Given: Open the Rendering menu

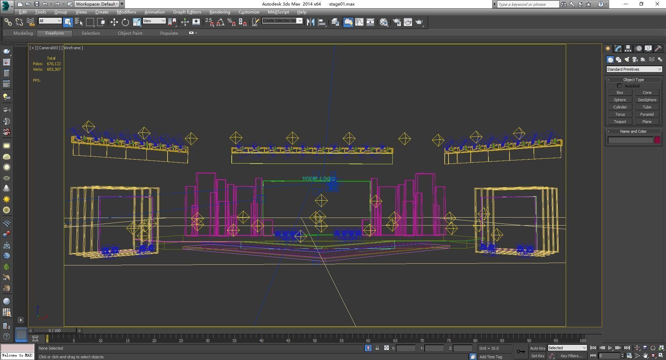Looking at the screenshot, I should tap(220, 12).
